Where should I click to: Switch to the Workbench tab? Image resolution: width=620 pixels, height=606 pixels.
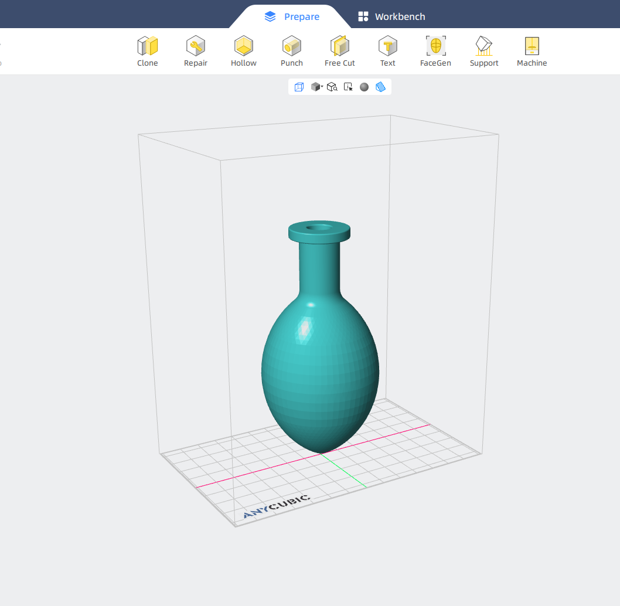[391, 16]
